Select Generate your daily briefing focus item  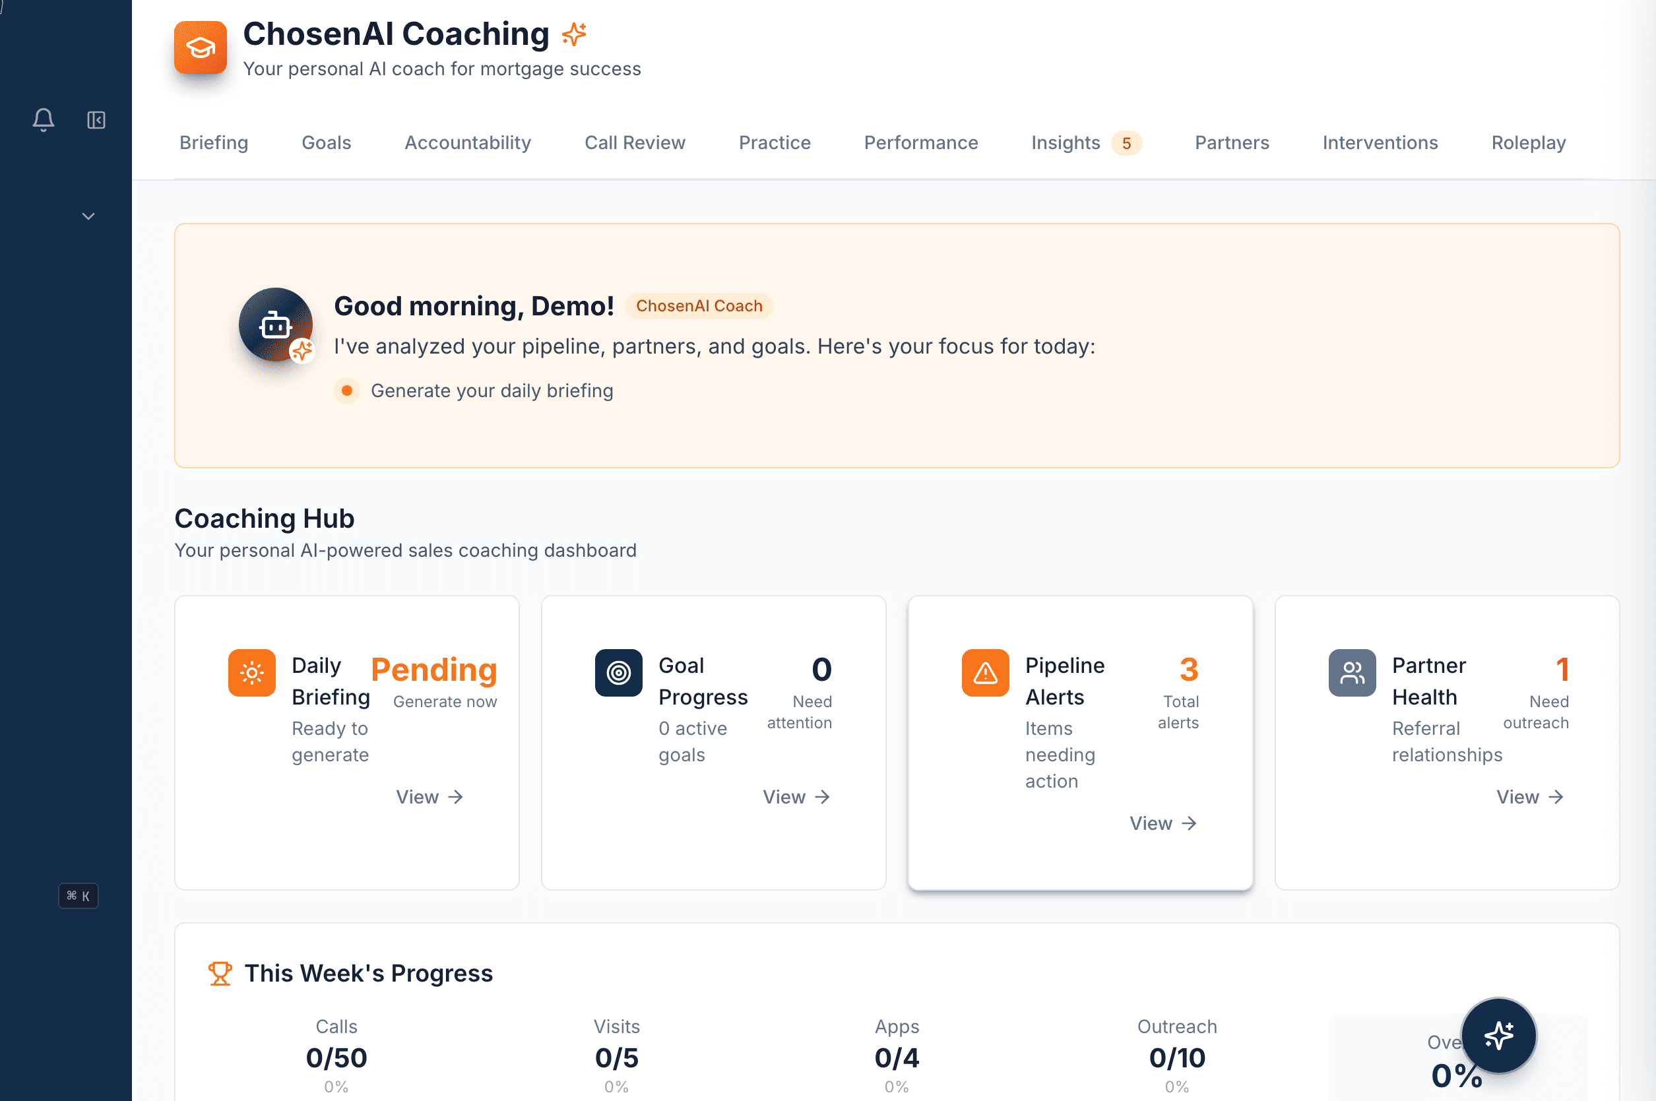[492, 391]
